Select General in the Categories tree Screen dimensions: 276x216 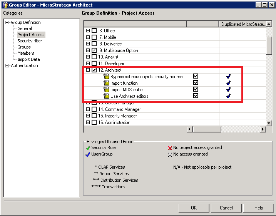click(25, 28)
